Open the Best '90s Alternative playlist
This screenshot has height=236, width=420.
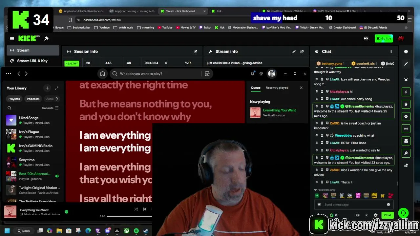[x=33, y=176]
